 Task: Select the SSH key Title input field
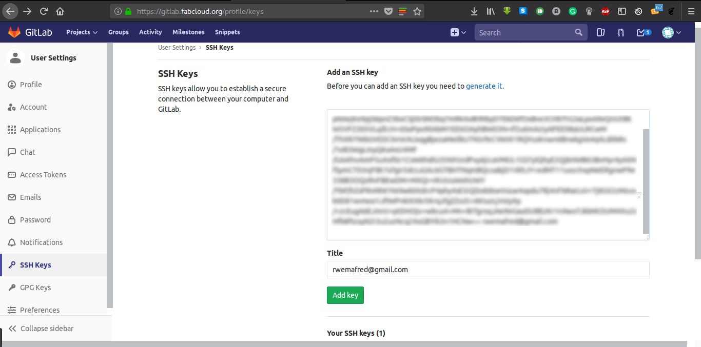[488, 269]
